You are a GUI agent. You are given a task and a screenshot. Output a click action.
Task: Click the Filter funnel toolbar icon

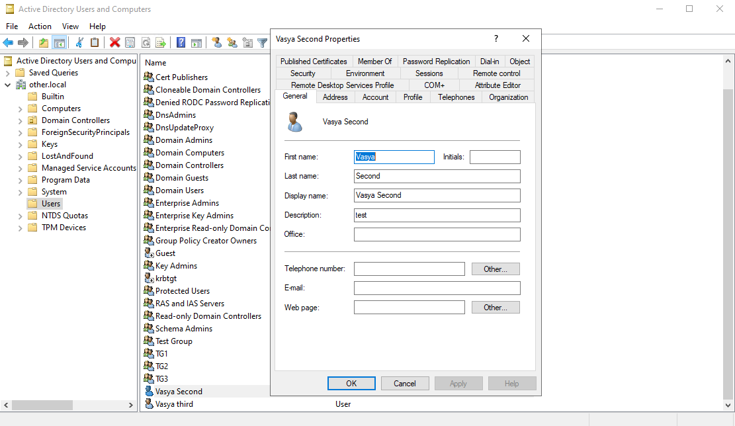(x=263, y=42)
